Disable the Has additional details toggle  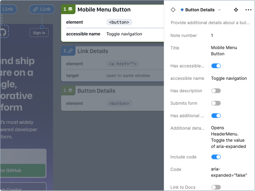216,116
